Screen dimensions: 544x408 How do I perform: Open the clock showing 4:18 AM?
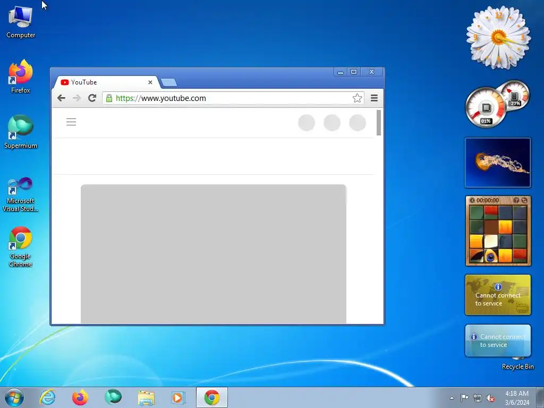[x=517, y=398]
